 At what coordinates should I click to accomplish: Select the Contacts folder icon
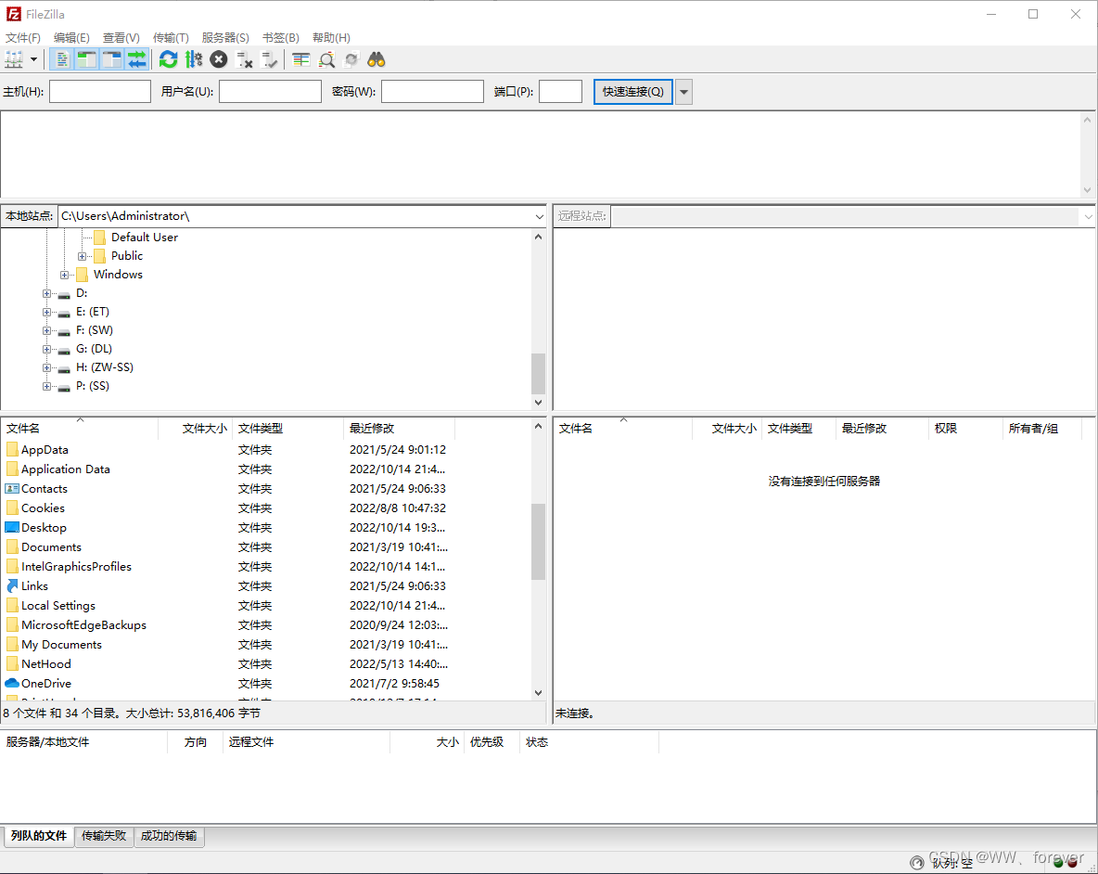(x=12, y=489)
